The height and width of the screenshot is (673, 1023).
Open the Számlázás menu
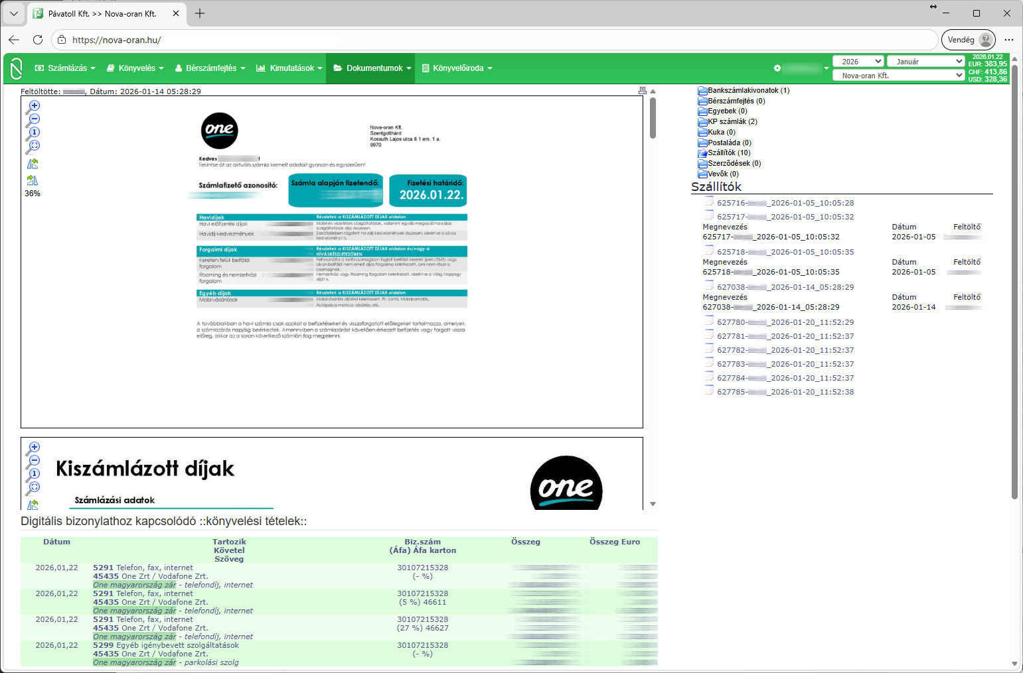pos(65,68)
